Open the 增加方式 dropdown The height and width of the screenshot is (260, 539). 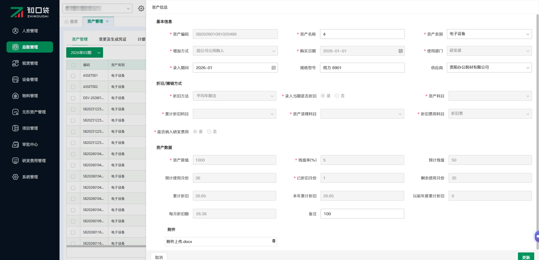point(235,51)
